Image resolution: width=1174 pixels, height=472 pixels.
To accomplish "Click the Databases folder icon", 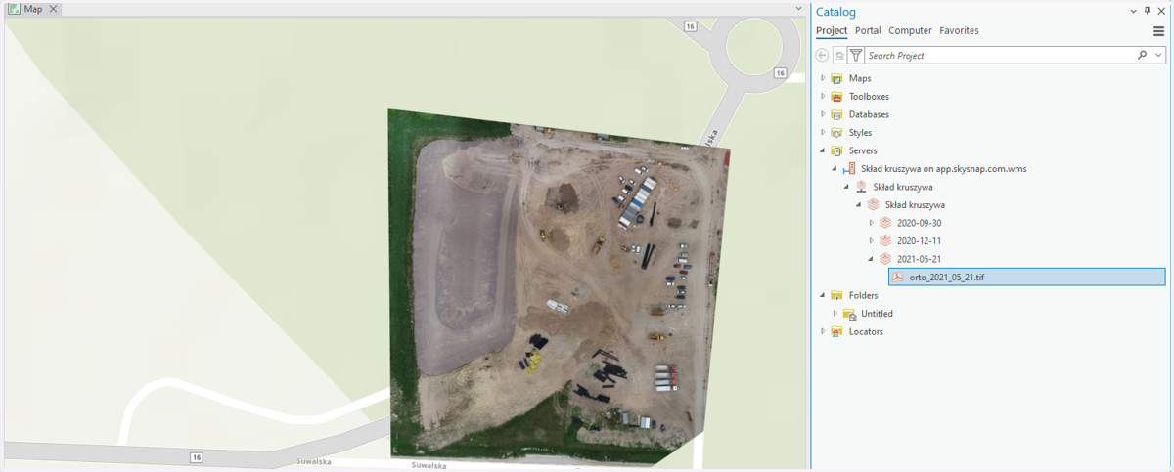I will tap(836, 114).
